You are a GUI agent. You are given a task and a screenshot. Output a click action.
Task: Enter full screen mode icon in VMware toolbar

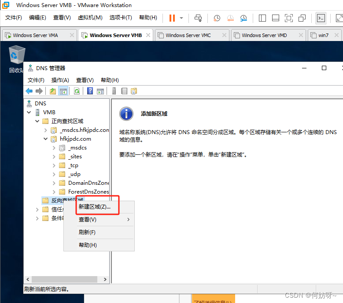[289, 18]
